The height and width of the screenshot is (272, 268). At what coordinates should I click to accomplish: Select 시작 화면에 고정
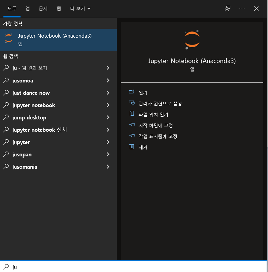155,126
